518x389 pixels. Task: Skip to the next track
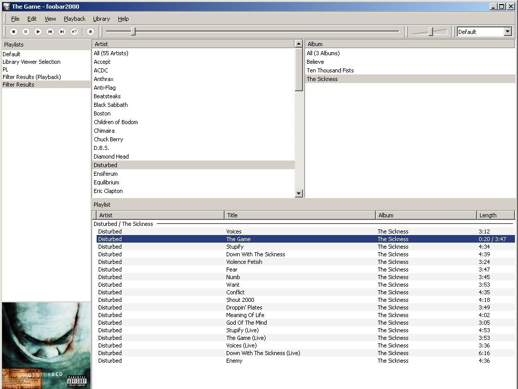(x=62, y=31)
